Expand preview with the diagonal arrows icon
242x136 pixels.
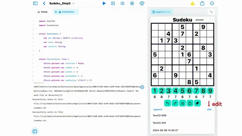tap(211, 12)
